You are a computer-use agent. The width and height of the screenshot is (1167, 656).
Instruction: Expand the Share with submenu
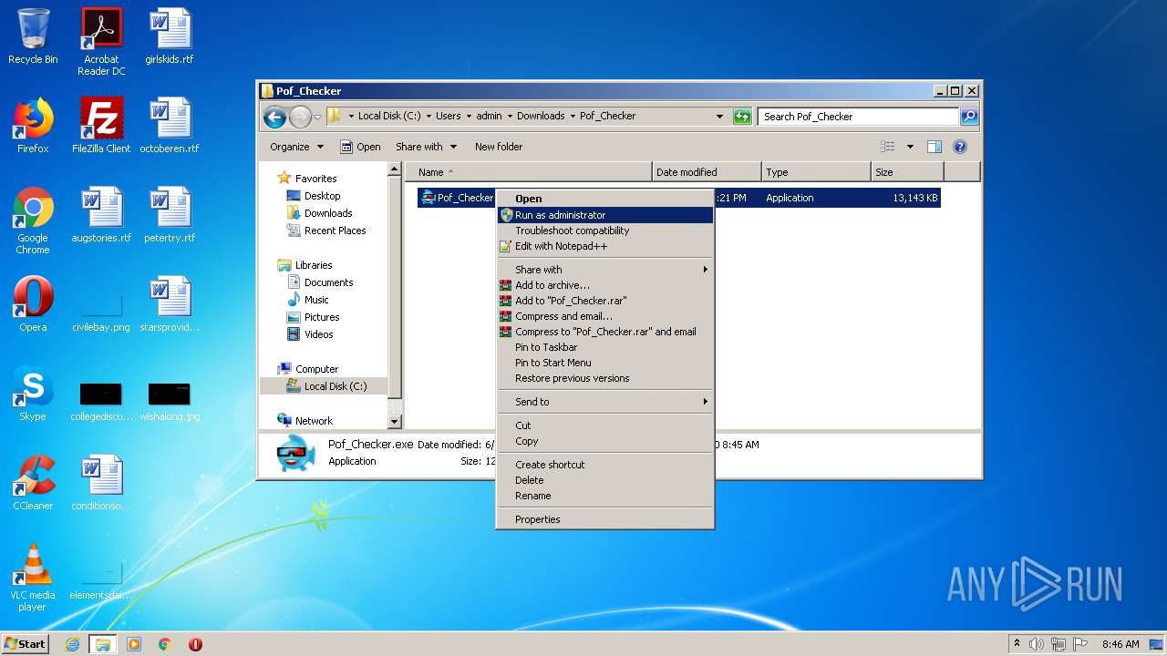(605, 270)
